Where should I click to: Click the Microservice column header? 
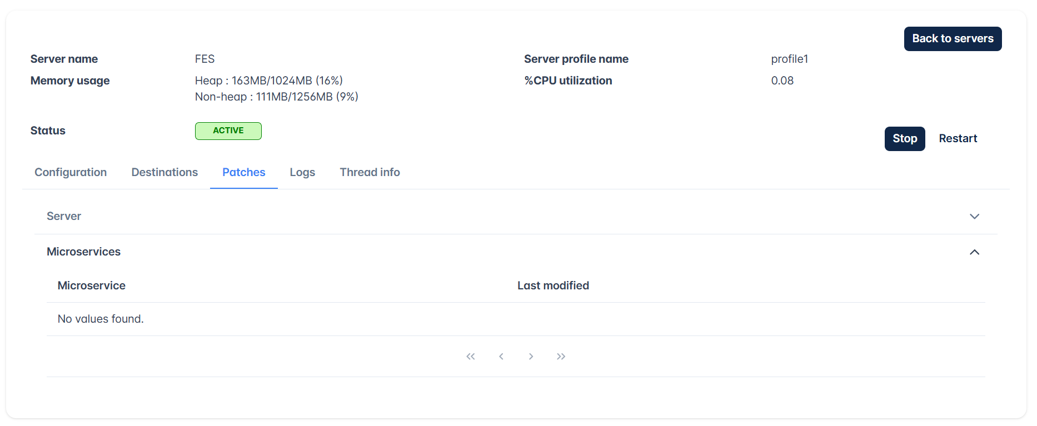[x=92, y=285]
